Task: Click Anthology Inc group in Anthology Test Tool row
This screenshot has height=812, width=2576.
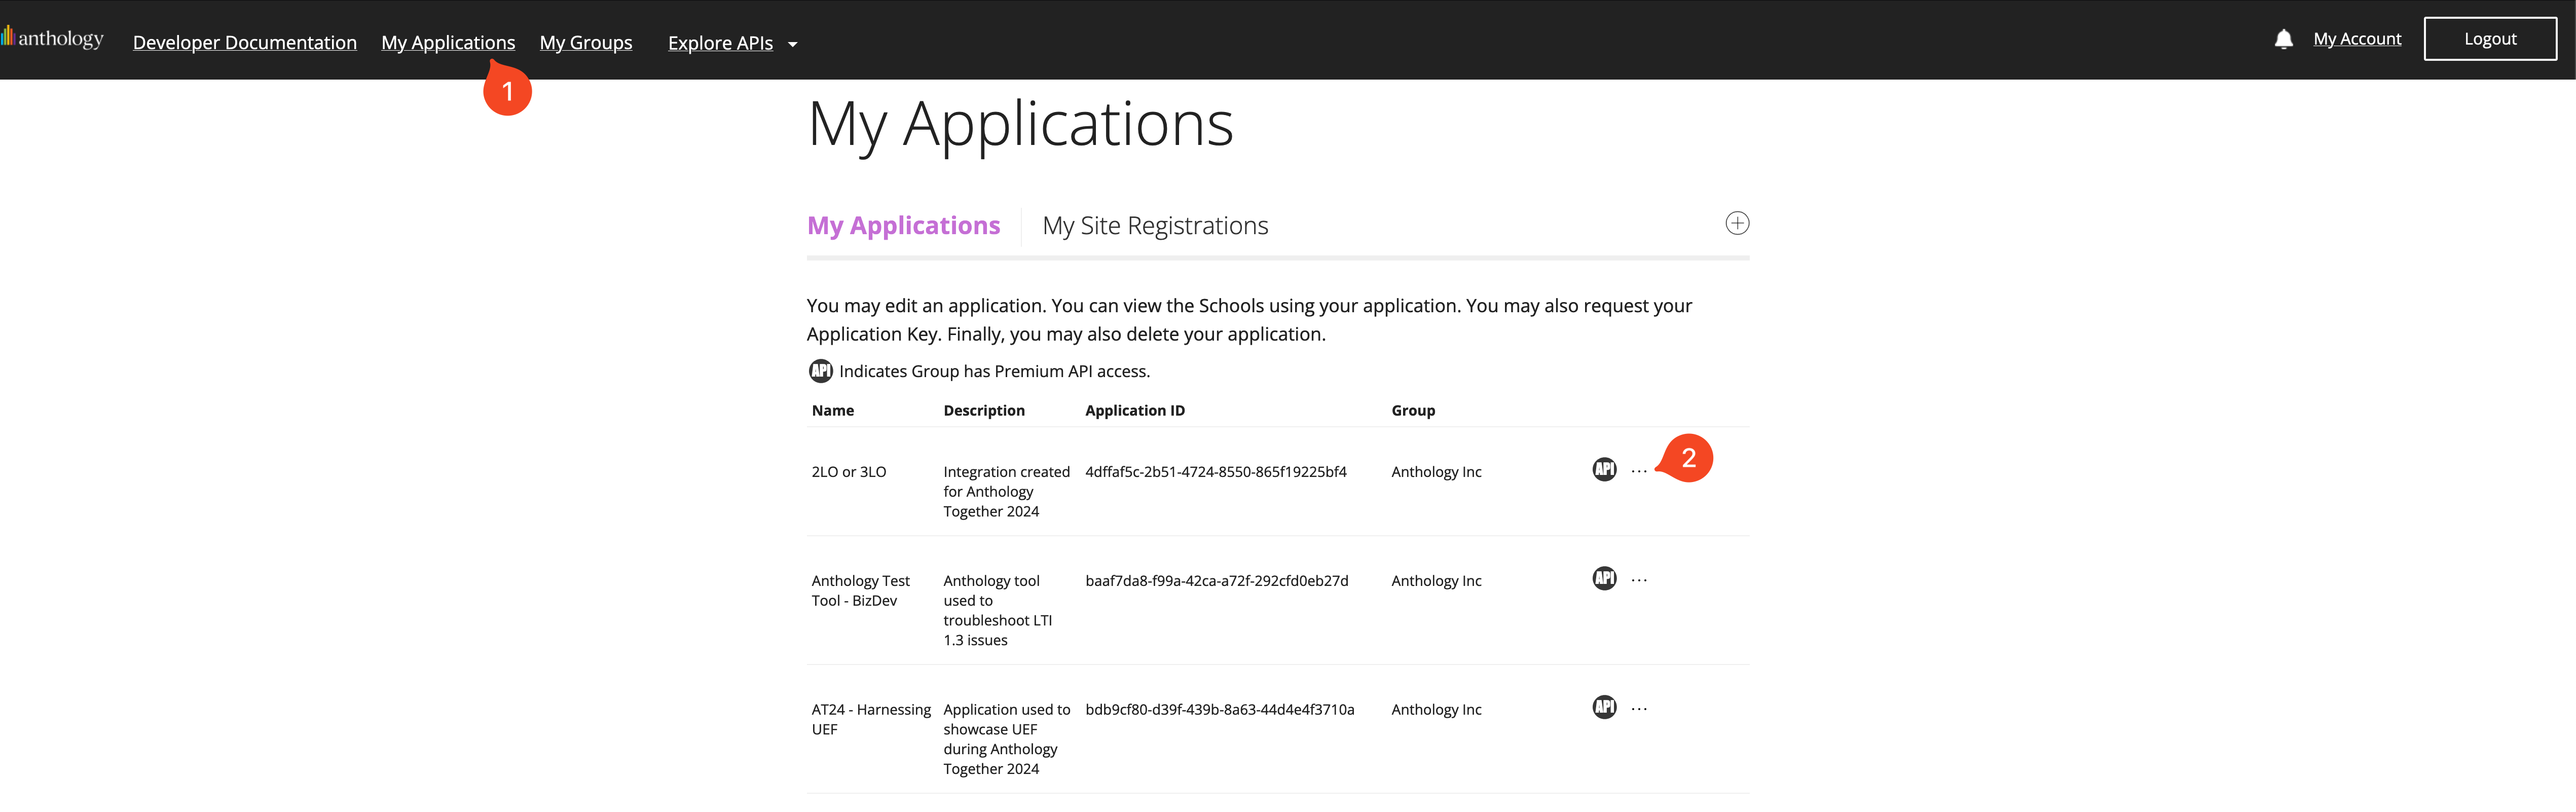Action: (x=1436, y=580)
